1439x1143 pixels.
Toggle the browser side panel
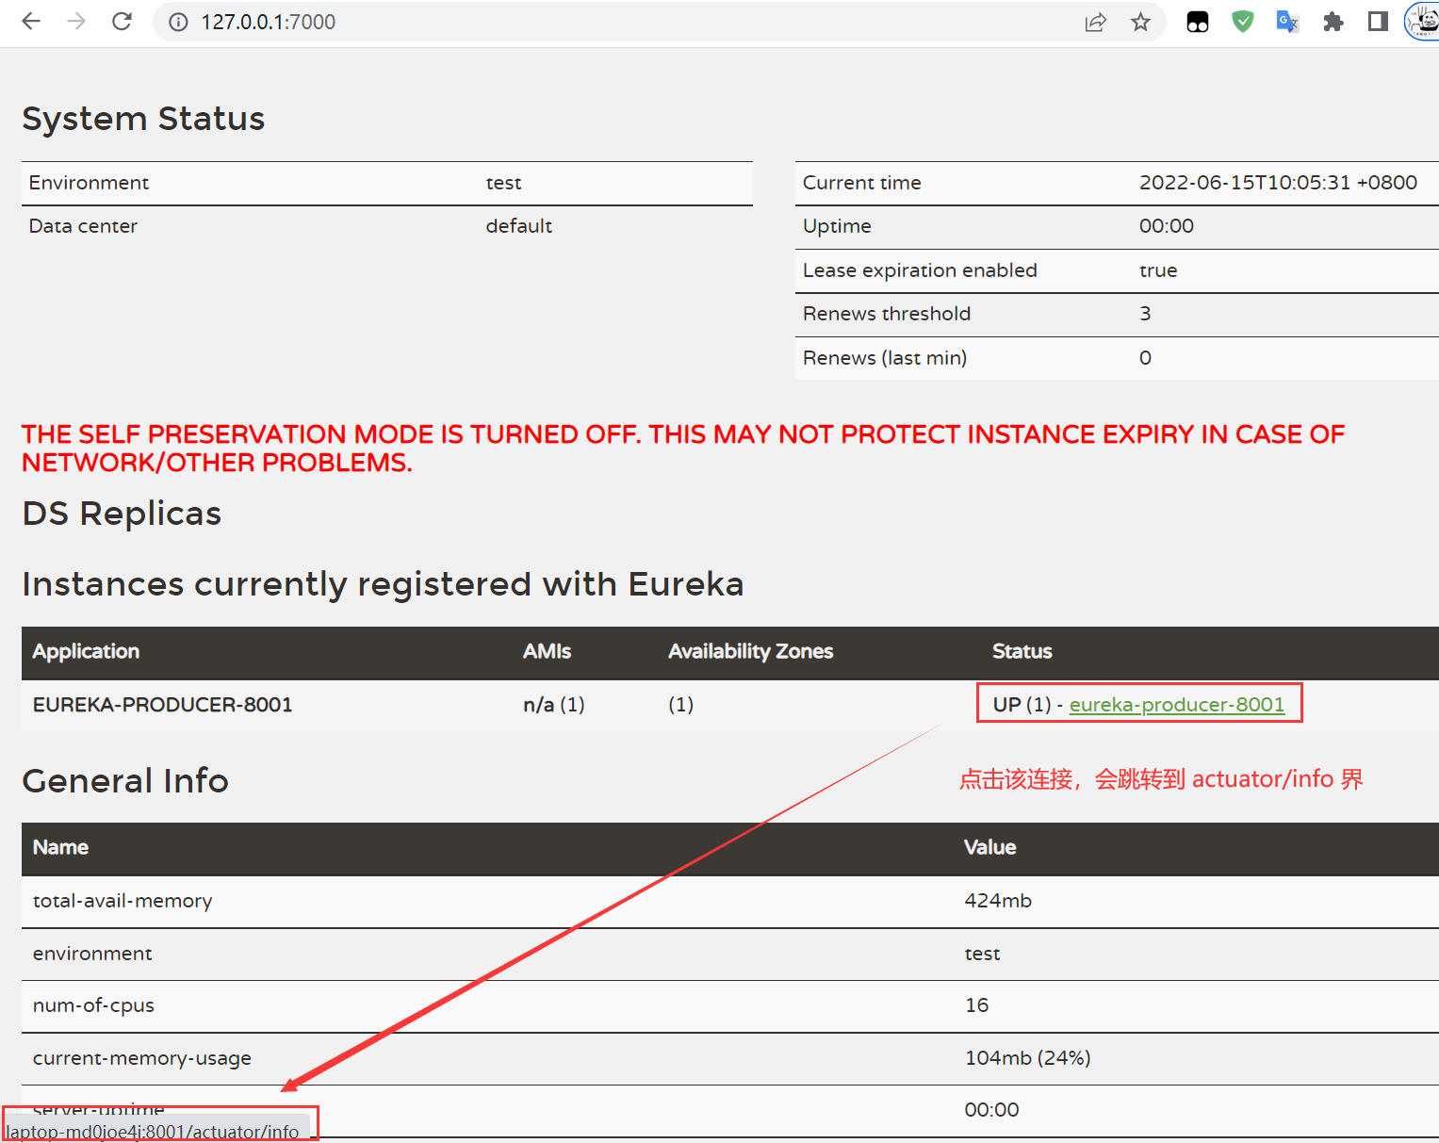pyautogui.click(x=1378, y=22)
